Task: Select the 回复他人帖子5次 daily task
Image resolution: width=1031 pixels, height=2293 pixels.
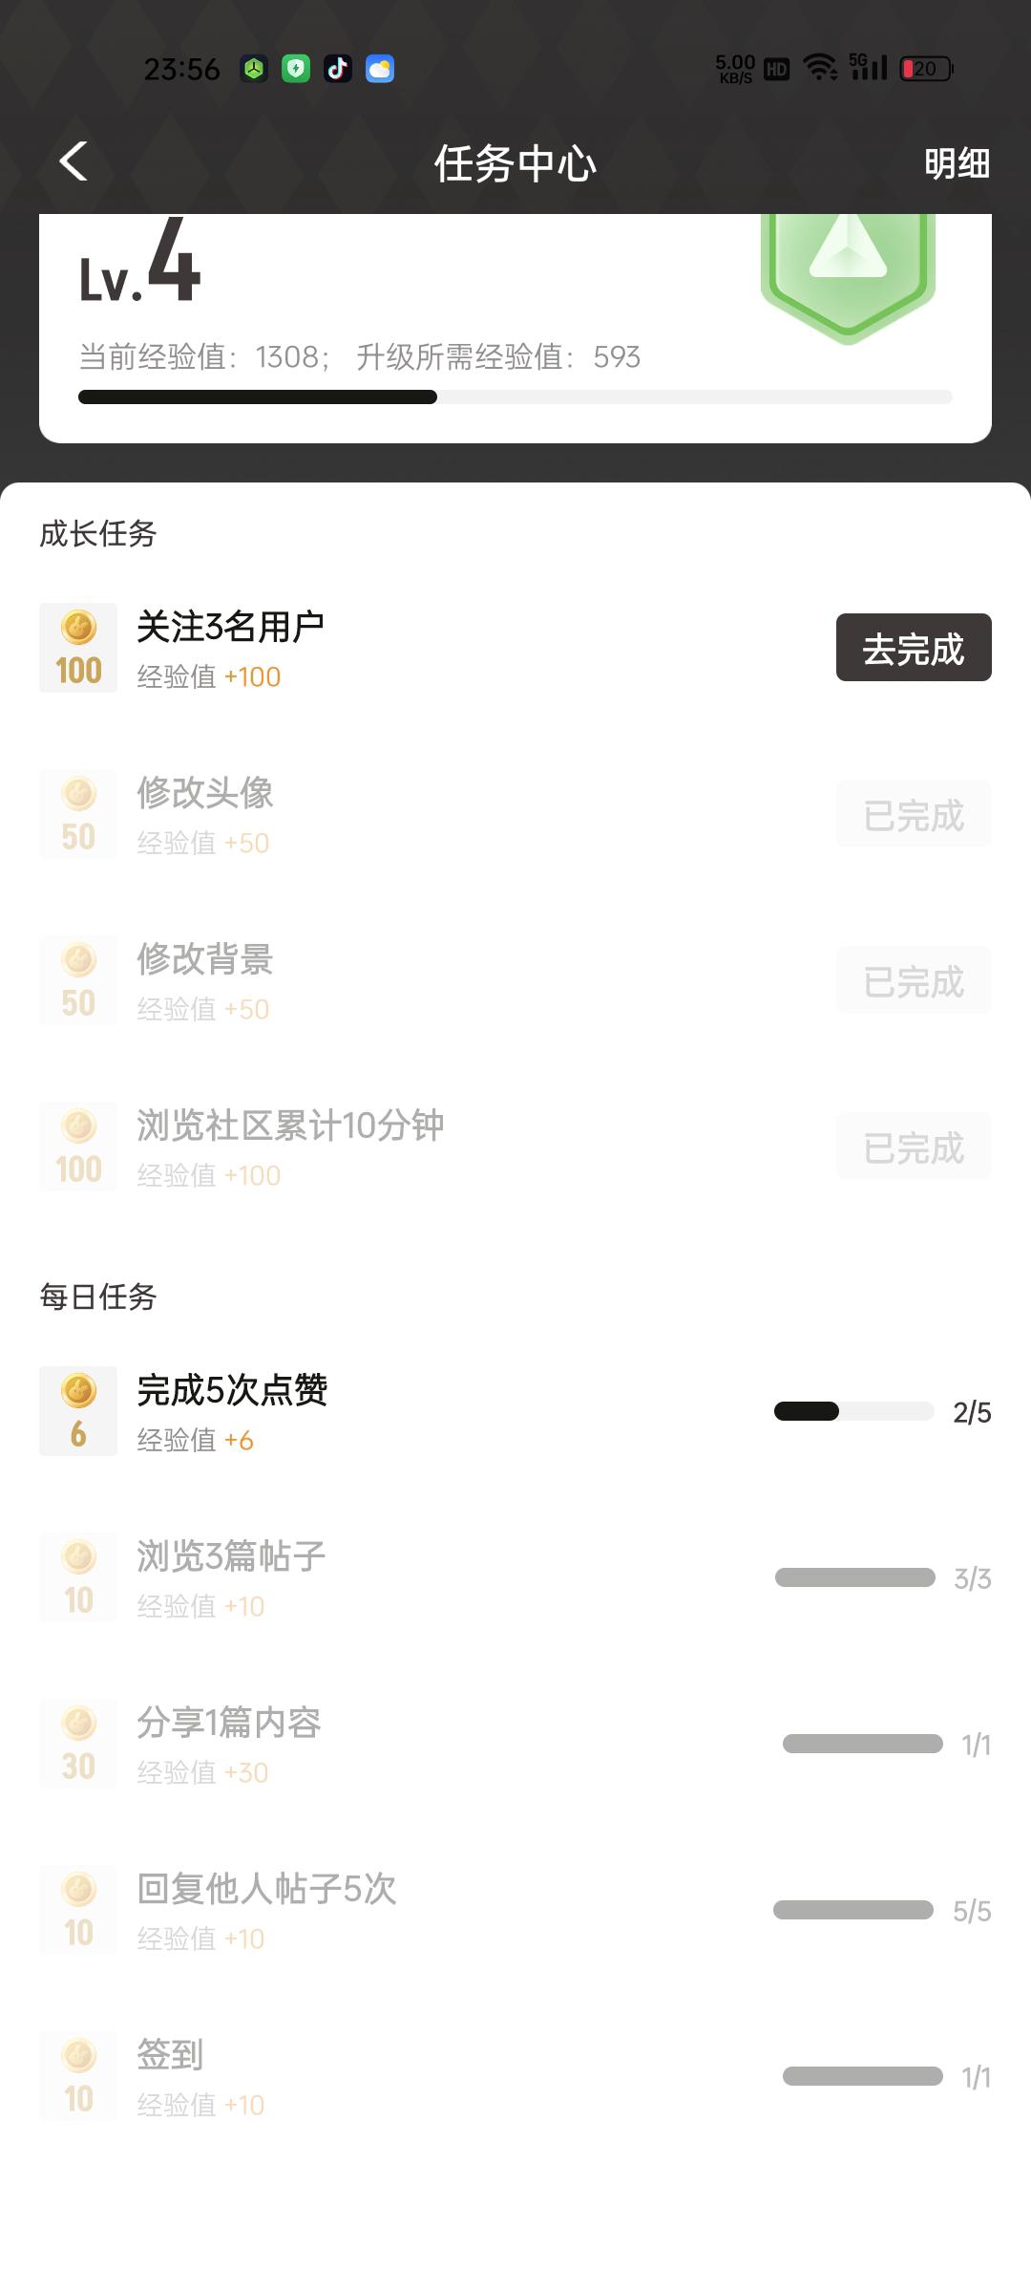Action: coord(266,1890)
